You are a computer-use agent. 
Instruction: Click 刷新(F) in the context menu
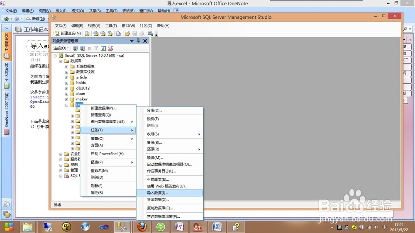(x=108, y=186)
